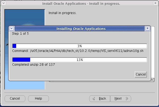159x107 pixels.
Task: Open Help in the install wizard
Action: (x=38, y=99)
